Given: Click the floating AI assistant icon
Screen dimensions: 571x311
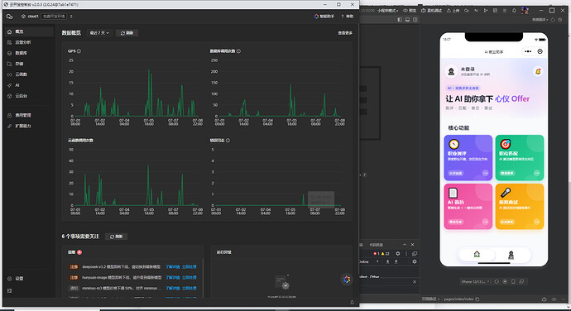Looking at the screenshot, I should tap(346, 279).
